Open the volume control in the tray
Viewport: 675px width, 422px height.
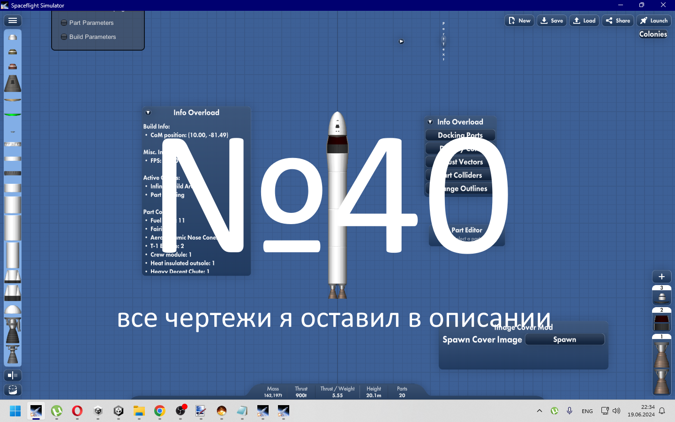pos(616,411)
